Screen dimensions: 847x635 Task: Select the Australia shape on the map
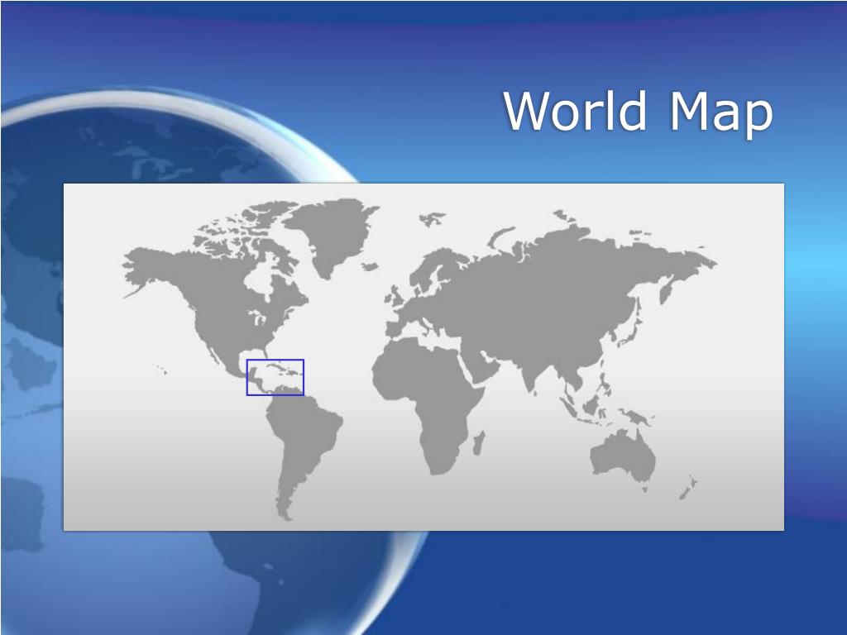click(623, 457)
